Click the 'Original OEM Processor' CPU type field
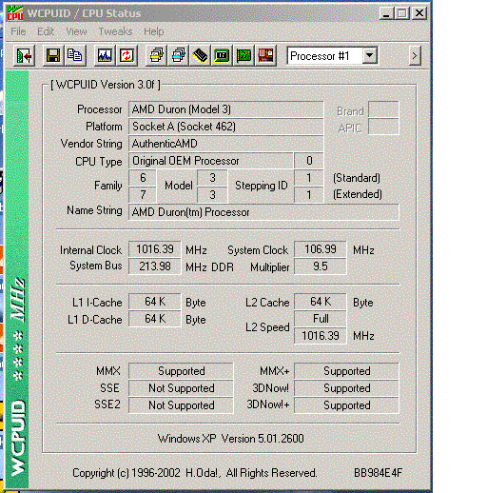Viewport: 487px width, 493px height. [x=210, y=161]
